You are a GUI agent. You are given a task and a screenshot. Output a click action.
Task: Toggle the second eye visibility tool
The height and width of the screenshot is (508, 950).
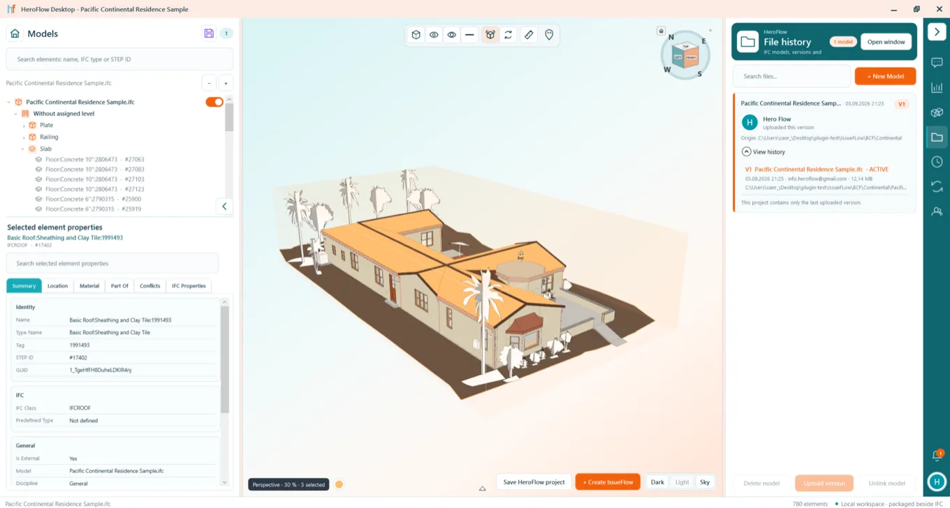452,35
